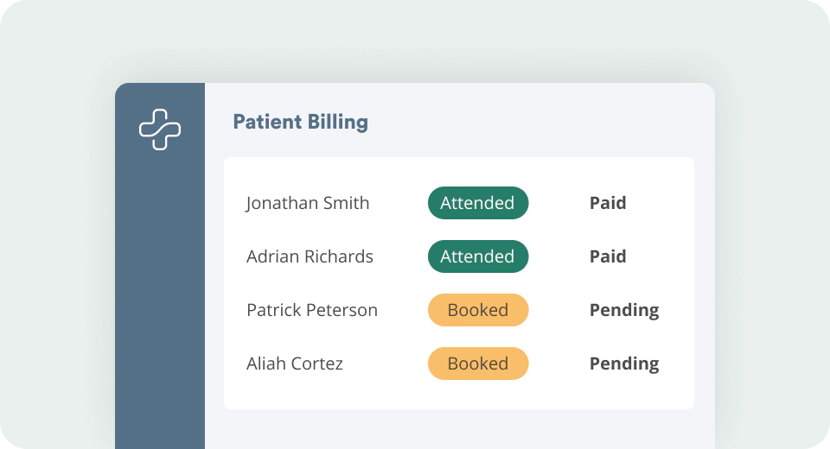The image size is (830, 449).
Task: Click Aliah Cortez's Booked status badge
Action: point(478,364)
